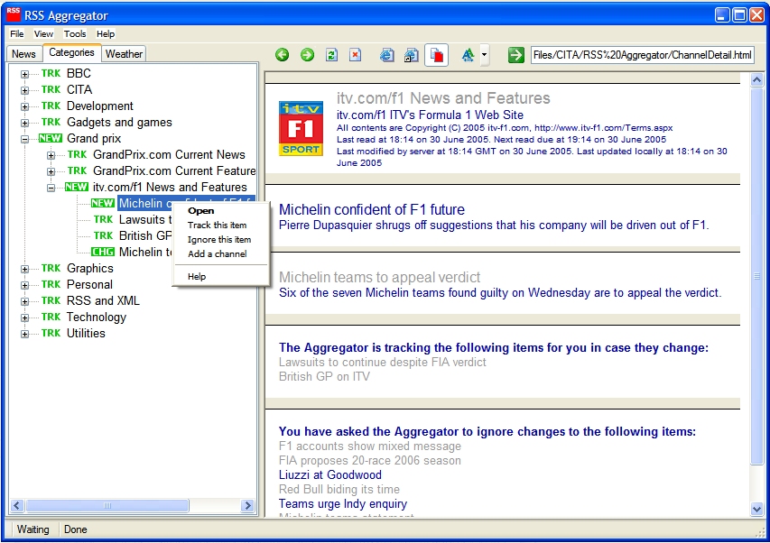Viewport: 770px width, 543px height.
Task: Expand the BBC category
Action: [x=24, y=74]
